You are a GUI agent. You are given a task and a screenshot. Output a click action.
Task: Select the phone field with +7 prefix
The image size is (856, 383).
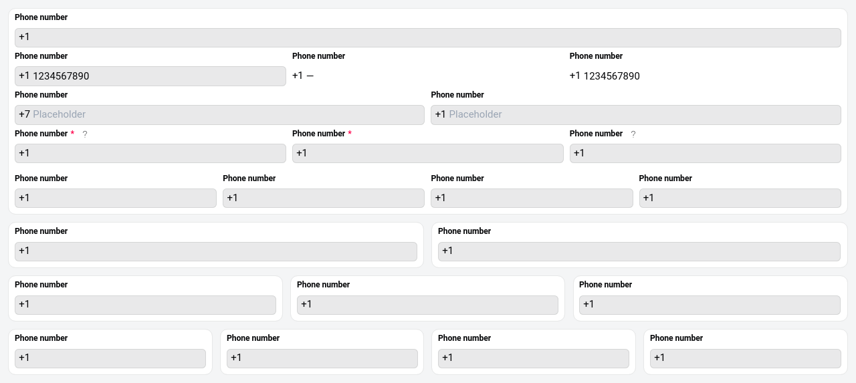click(x=219, y=115)
